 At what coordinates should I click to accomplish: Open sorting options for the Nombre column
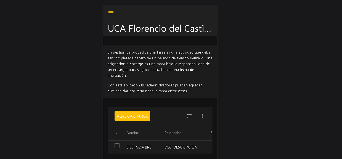133,133
